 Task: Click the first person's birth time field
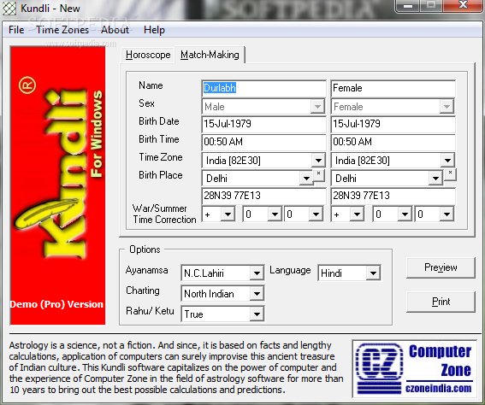263,142
